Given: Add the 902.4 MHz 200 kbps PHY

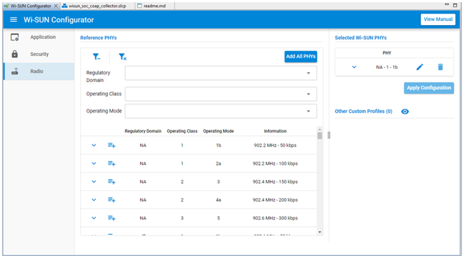Looking at the screenshot, I should pos(111,200).
